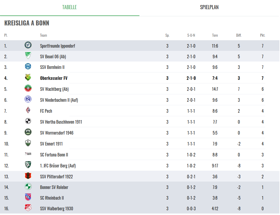The height and width of the screenshot is (215, 280).
Task: Click the SV Hertha Buschhoven 1911 logo
Action: (x=28, y=122)
